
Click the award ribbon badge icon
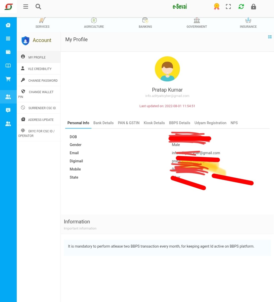point(216,7)
